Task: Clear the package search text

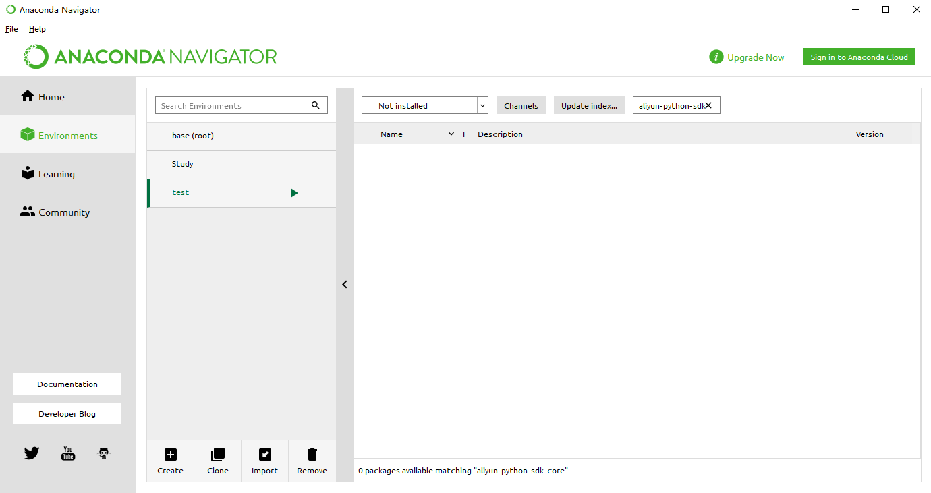Action: [708, 105]
